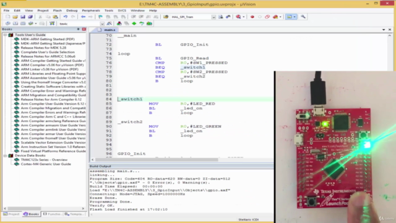Save the current file
Screen dimensions: 396x223
(x=23, y=17)
